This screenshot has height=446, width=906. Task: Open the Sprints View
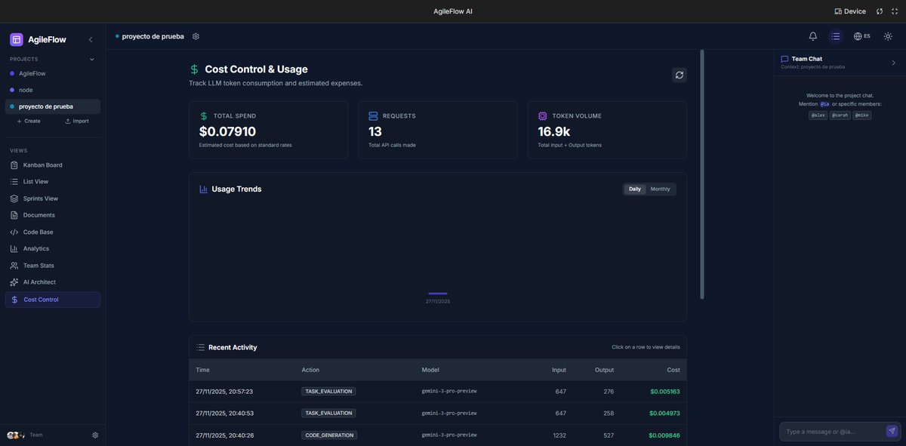tap(53, 198)
